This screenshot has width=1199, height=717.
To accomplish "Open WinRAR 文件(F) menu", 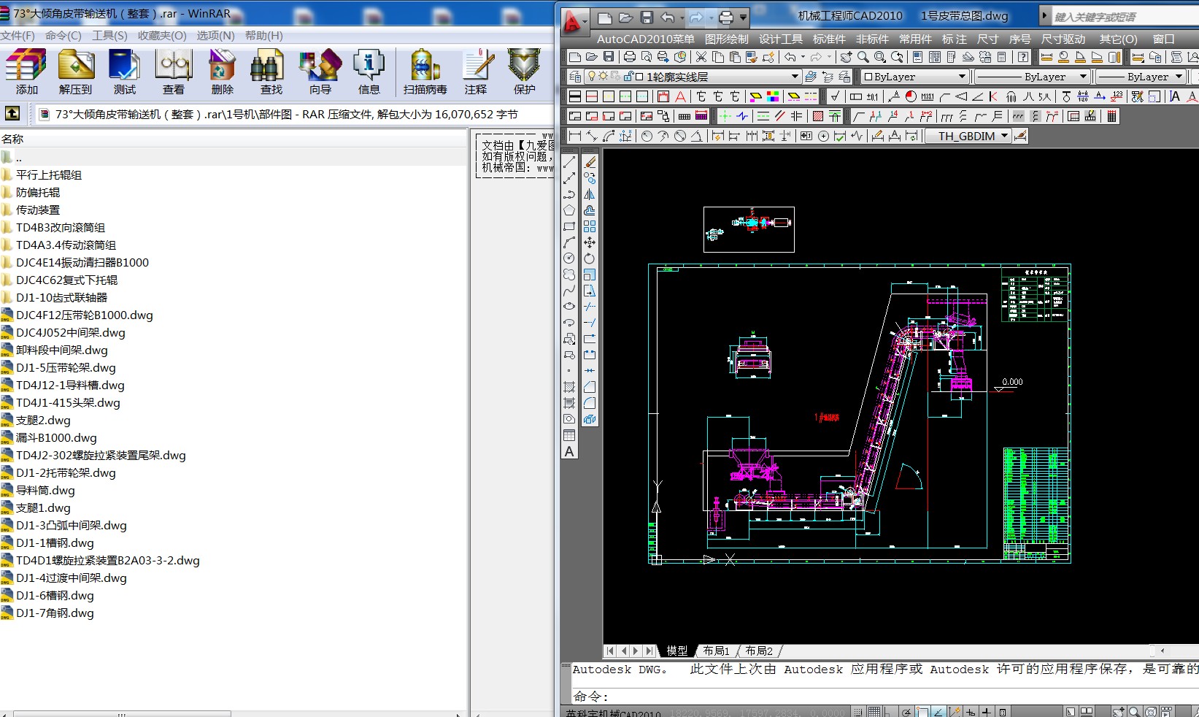I will [x=18, y=35].
